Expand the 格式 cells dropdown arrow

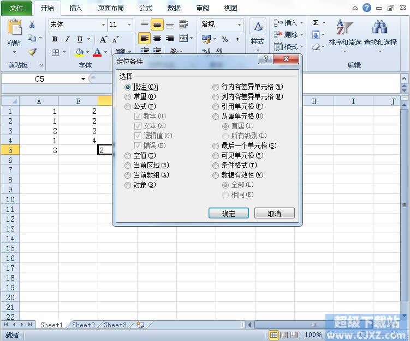pos(301,47)
